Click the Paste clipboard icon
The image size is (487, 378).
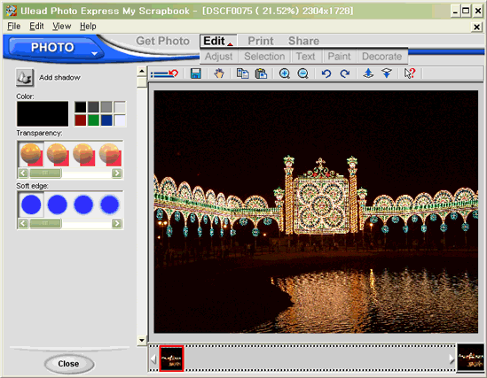[x=261, y=73]
